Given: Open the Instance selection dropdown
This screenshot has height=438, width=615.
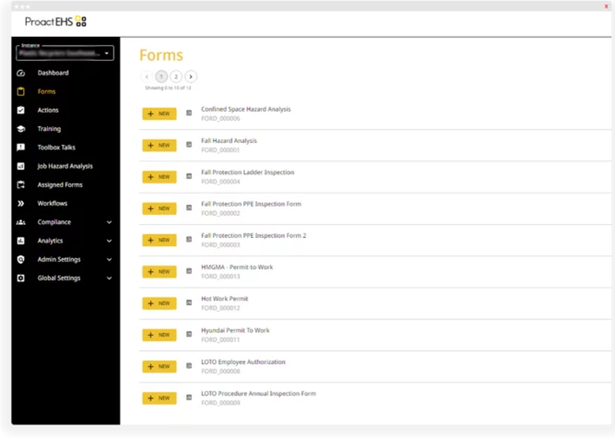Looking at the screenshot, I should (64, 52).
